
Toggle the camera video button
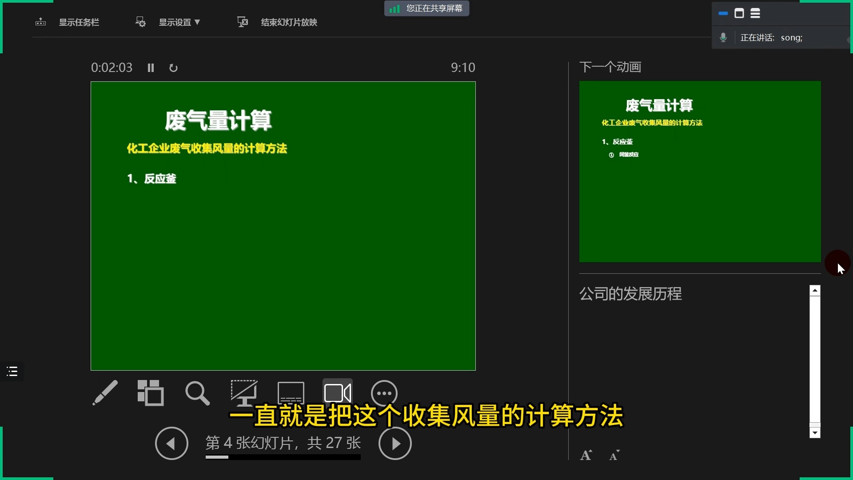(338, 393)
